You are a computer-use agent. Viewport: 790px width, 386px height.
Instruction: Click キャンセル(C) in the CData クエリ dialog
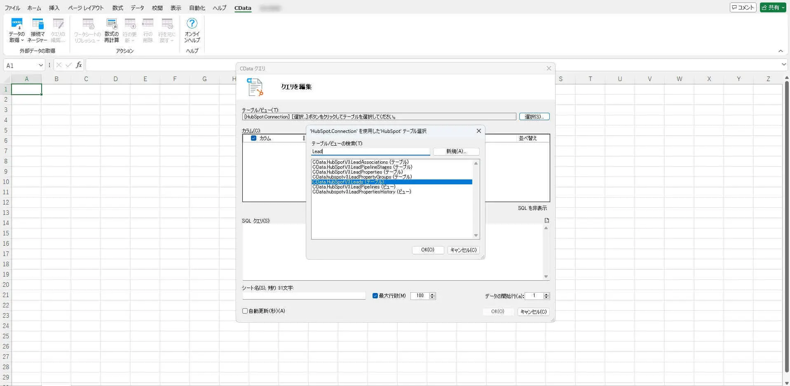pos(533,312)
